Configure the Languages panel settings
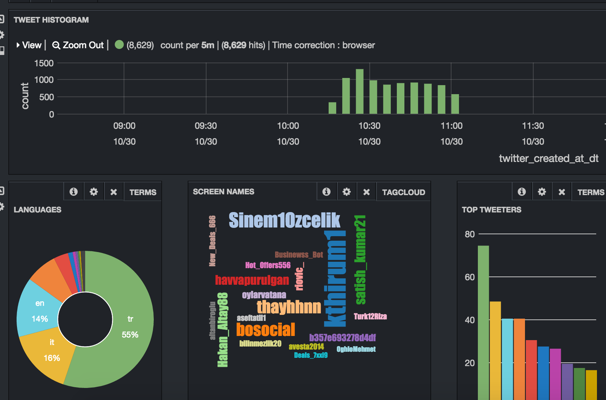The width and height of the screenshot is (606, 400). [x=93, y=191]
